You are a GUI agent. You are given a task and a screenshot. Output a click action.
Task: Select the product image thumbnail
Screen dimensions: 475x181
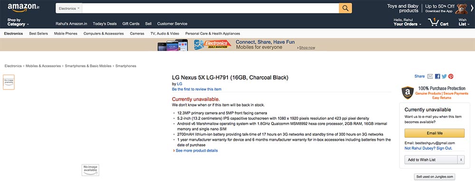(x=9, y=82)
